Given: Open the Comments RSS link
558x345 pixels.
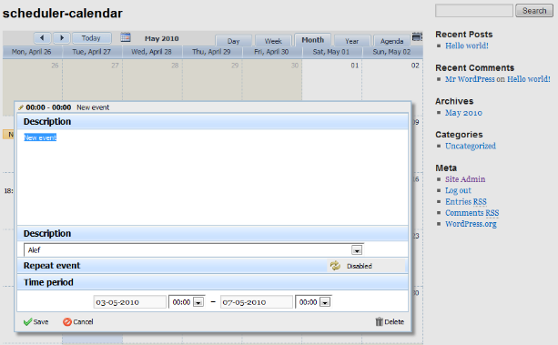Looking at the screenshot, I should [x=472, y=213].
